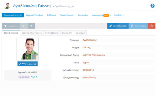Click the small student avatar in header

[7, 6]
